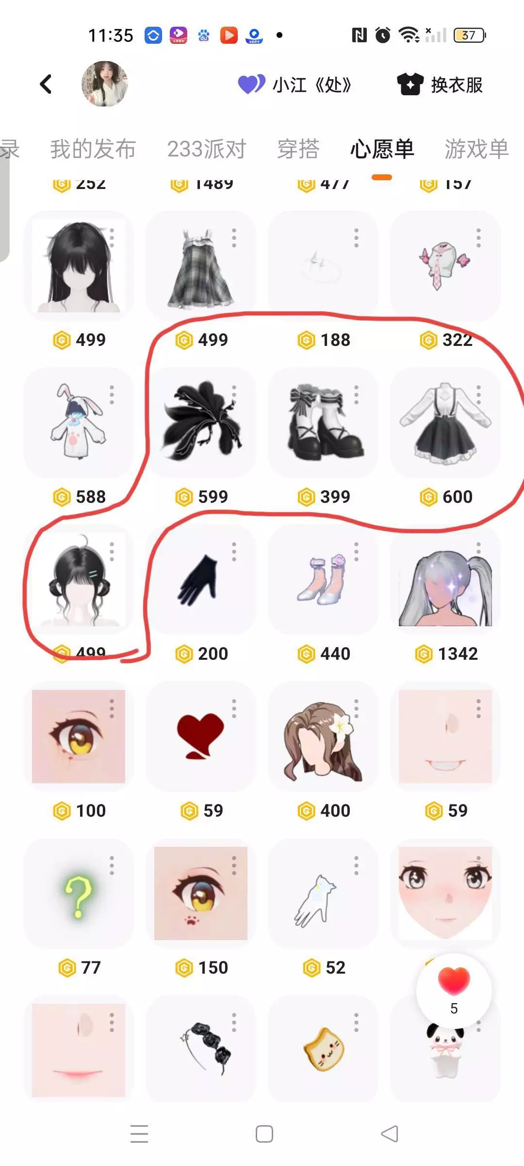Select black boots item priced 399
Screen dimensions: 524x1166
[x=323, y=422]
